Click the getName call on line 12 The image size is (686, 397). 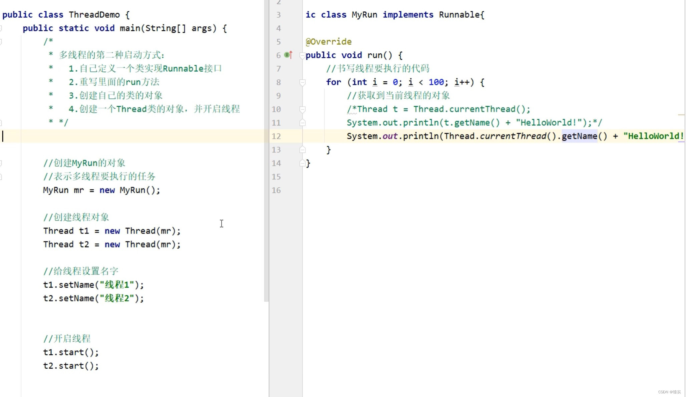(580, 136)
